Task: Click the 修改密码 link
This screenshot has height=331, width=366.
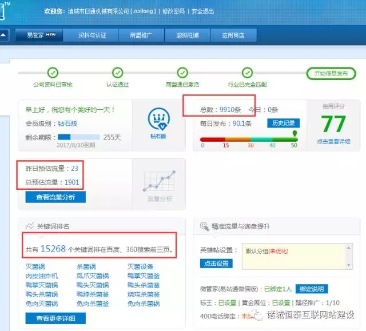Action: pos(174,11)
